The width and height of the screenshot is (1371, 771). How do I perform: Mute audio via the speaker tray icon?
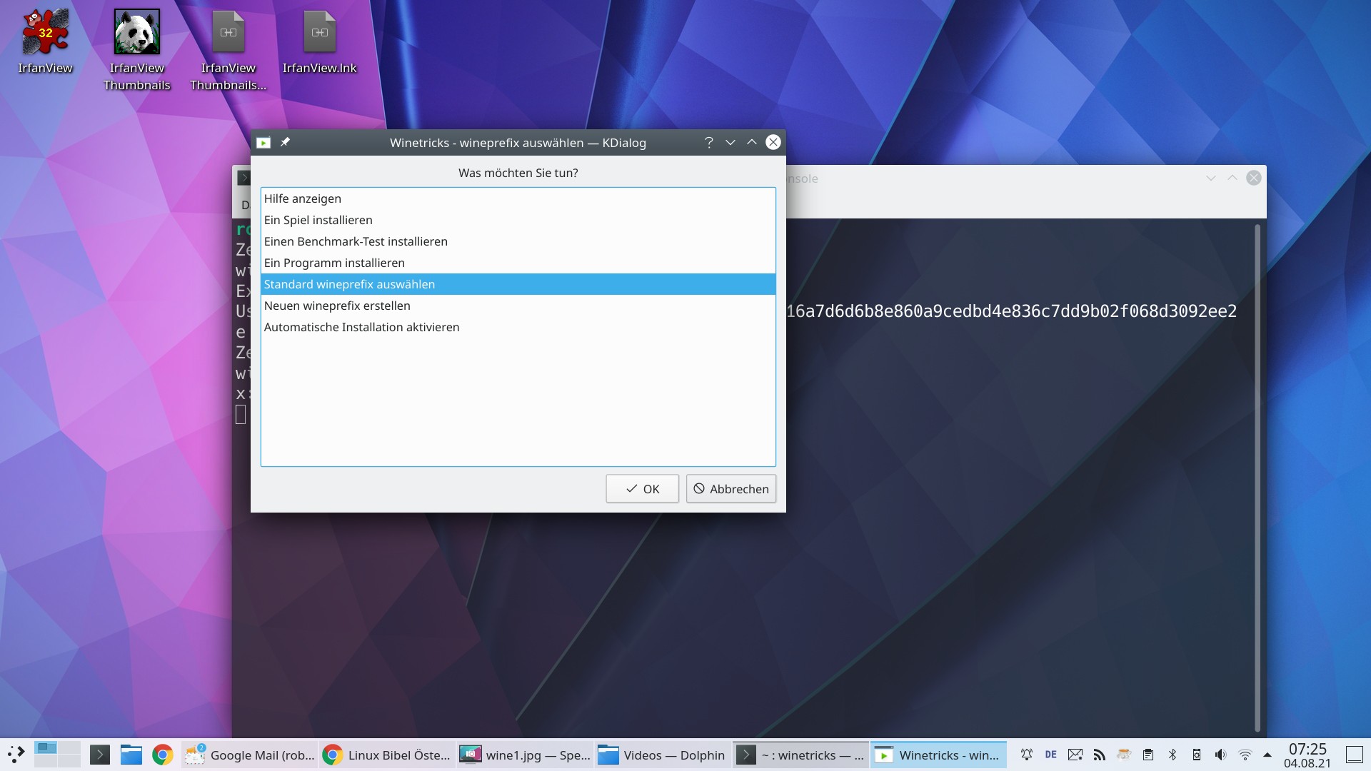click(x=1220, y=755)
